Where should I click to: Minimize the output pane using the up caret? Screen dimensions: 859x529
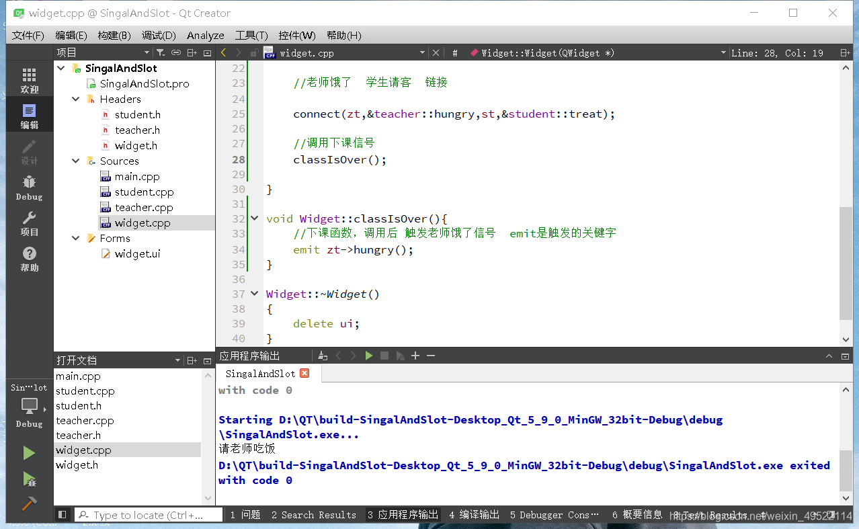tap(829, 356)
